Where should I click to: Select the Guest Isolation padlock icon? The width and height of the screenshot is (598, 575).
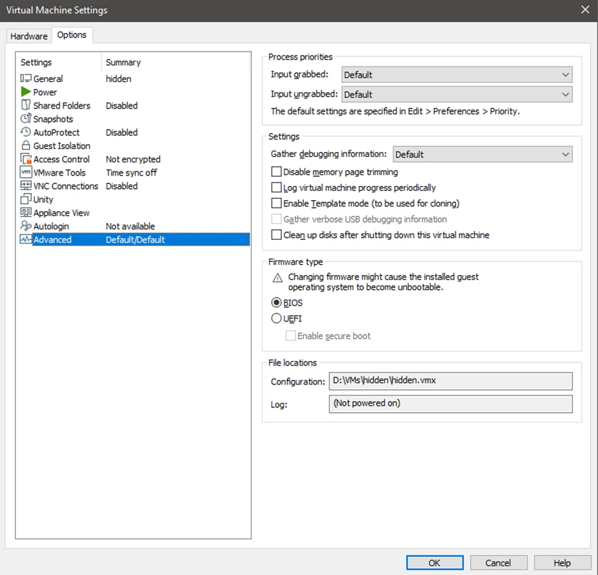pos(26,146)
